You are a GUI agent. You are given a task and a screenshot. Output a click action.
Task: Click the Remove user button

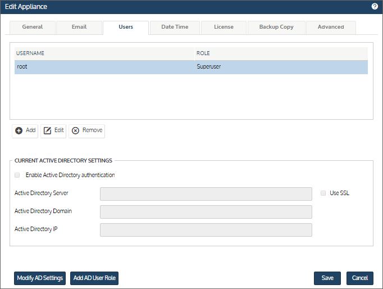[86, 130]
